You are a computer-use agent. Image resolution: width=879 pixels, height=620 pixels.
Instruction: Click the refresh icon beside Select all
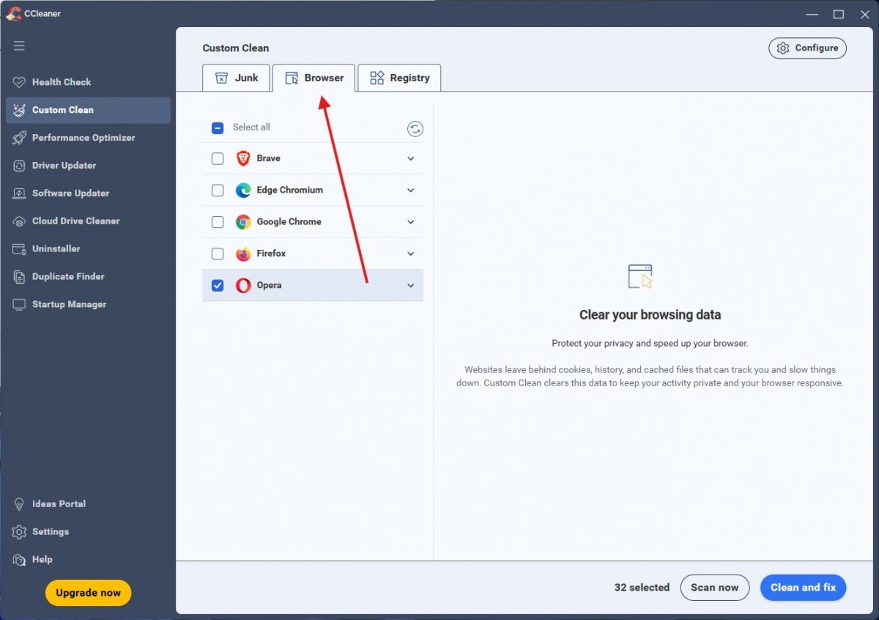click(415, 129)
